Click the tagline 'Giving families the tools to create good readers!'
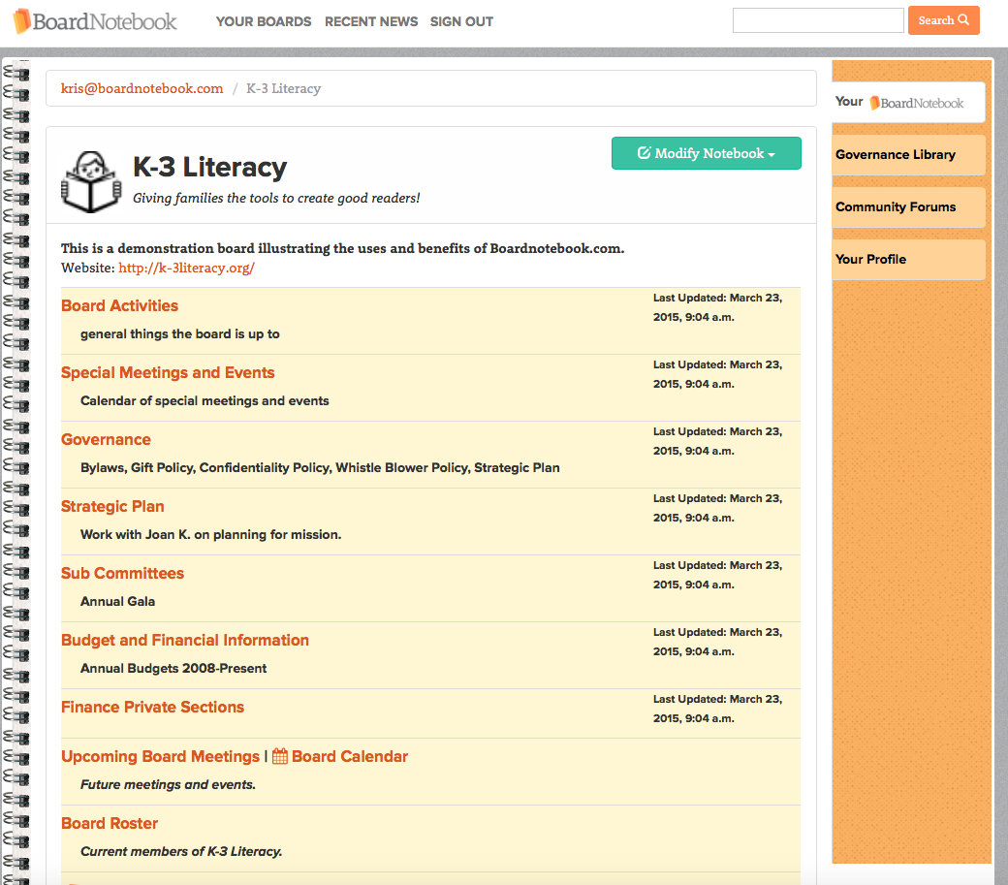Viewport: 1008px width, 885px height. coord(276,199)
